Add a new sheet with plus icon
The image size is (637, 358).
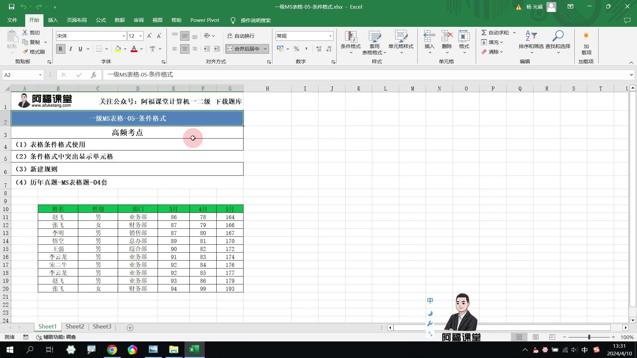pos(130,328)
